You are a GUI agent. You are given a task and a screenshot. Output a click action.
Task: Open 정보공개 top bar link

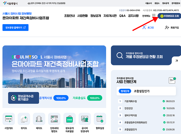[165, 3]
